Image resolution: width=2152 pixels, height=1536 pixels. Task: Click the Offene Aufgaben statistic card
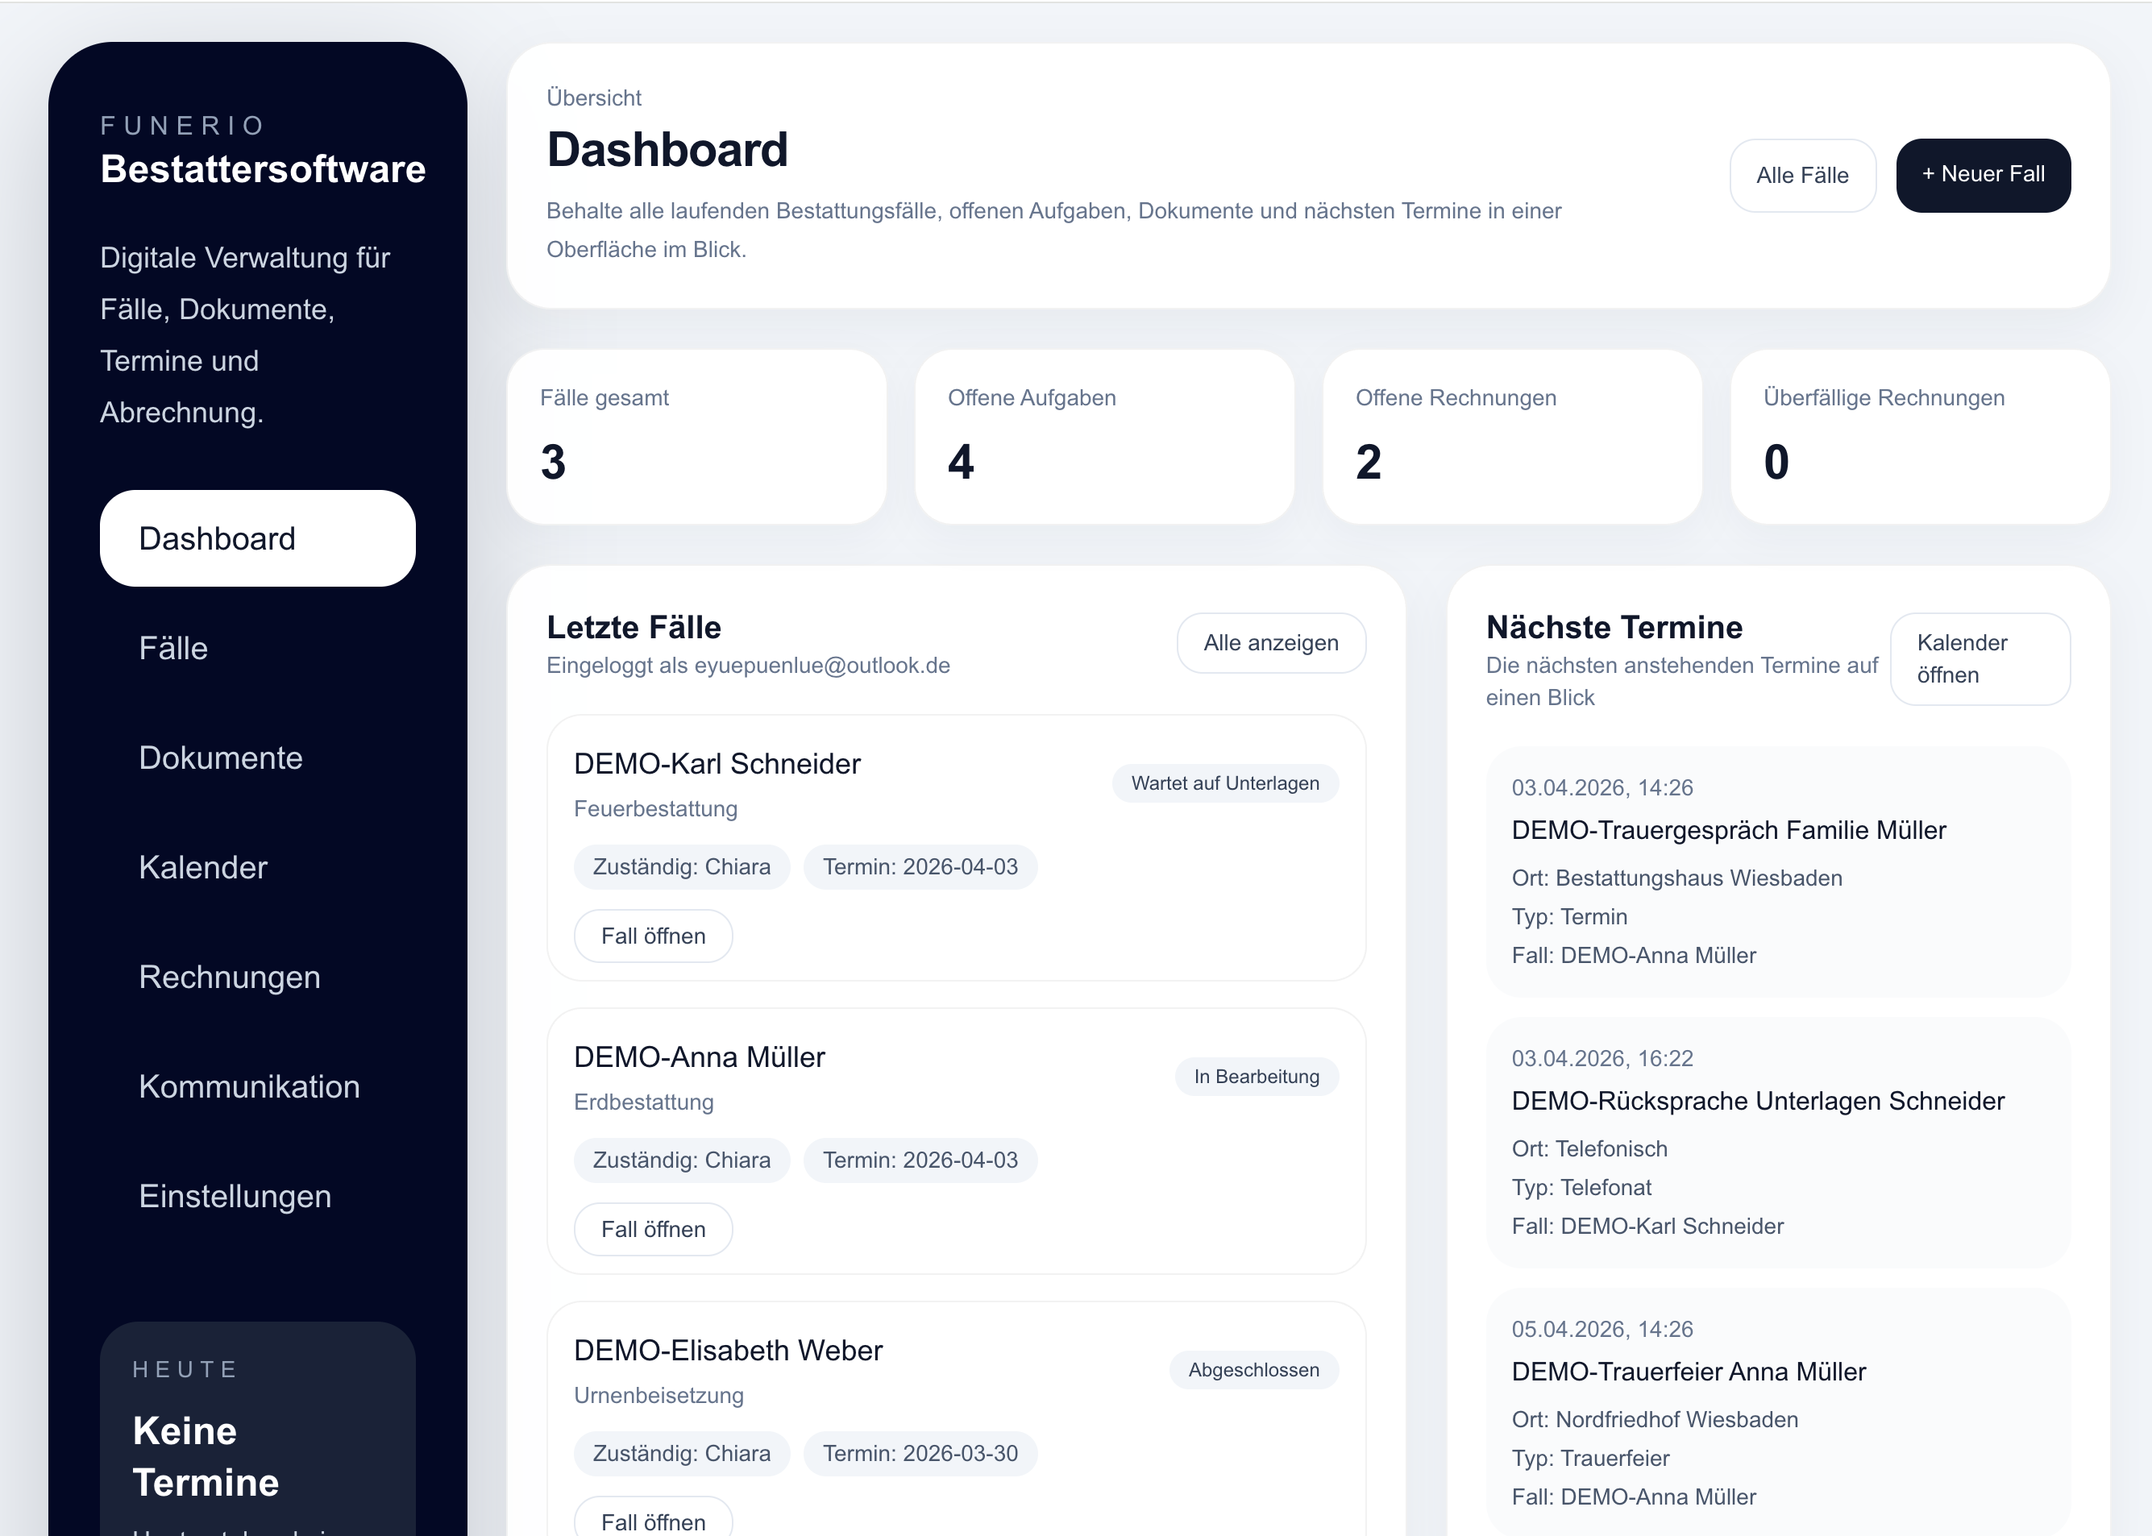click(x=1104, y=437)
